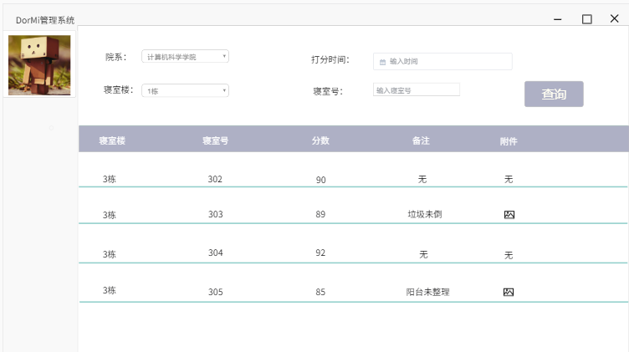The width and height of the screenshot is (629, 352).
Task: Expand the 院系 department dropdown
Action: pos(186,57)
